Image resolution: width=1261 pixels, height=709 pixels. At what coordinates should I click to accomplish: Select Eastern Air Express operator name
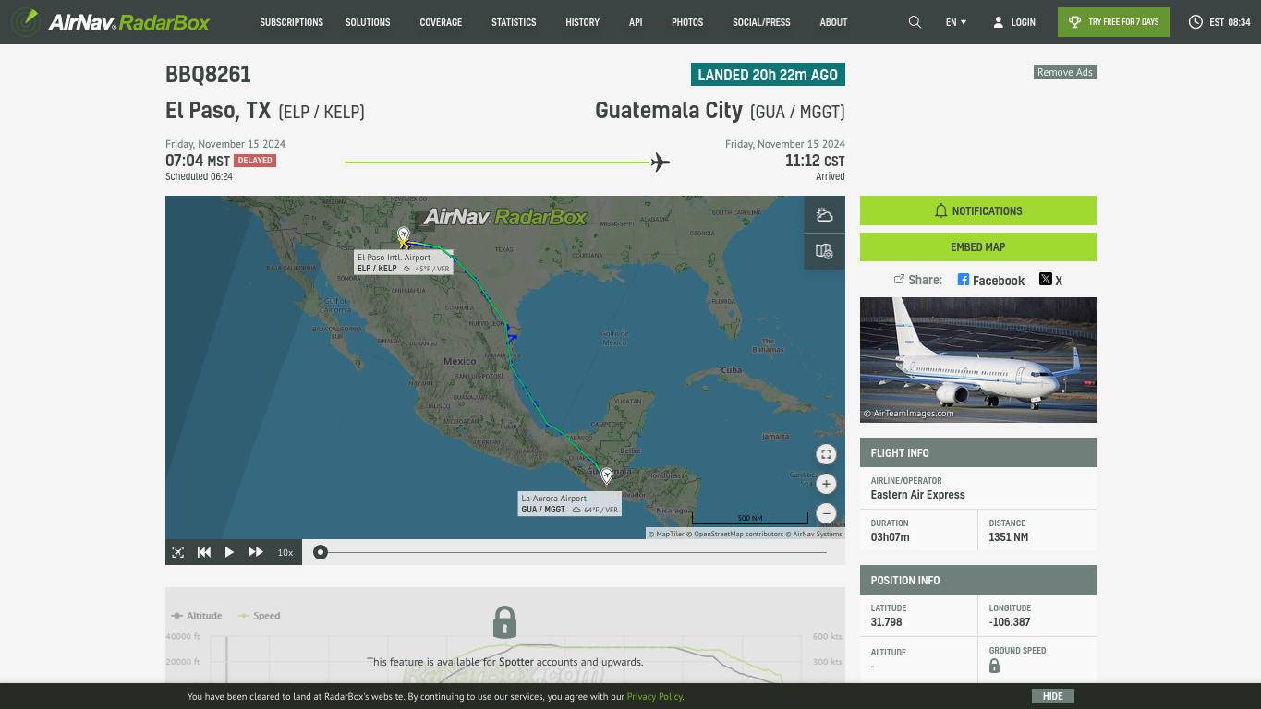click(917, 495)
